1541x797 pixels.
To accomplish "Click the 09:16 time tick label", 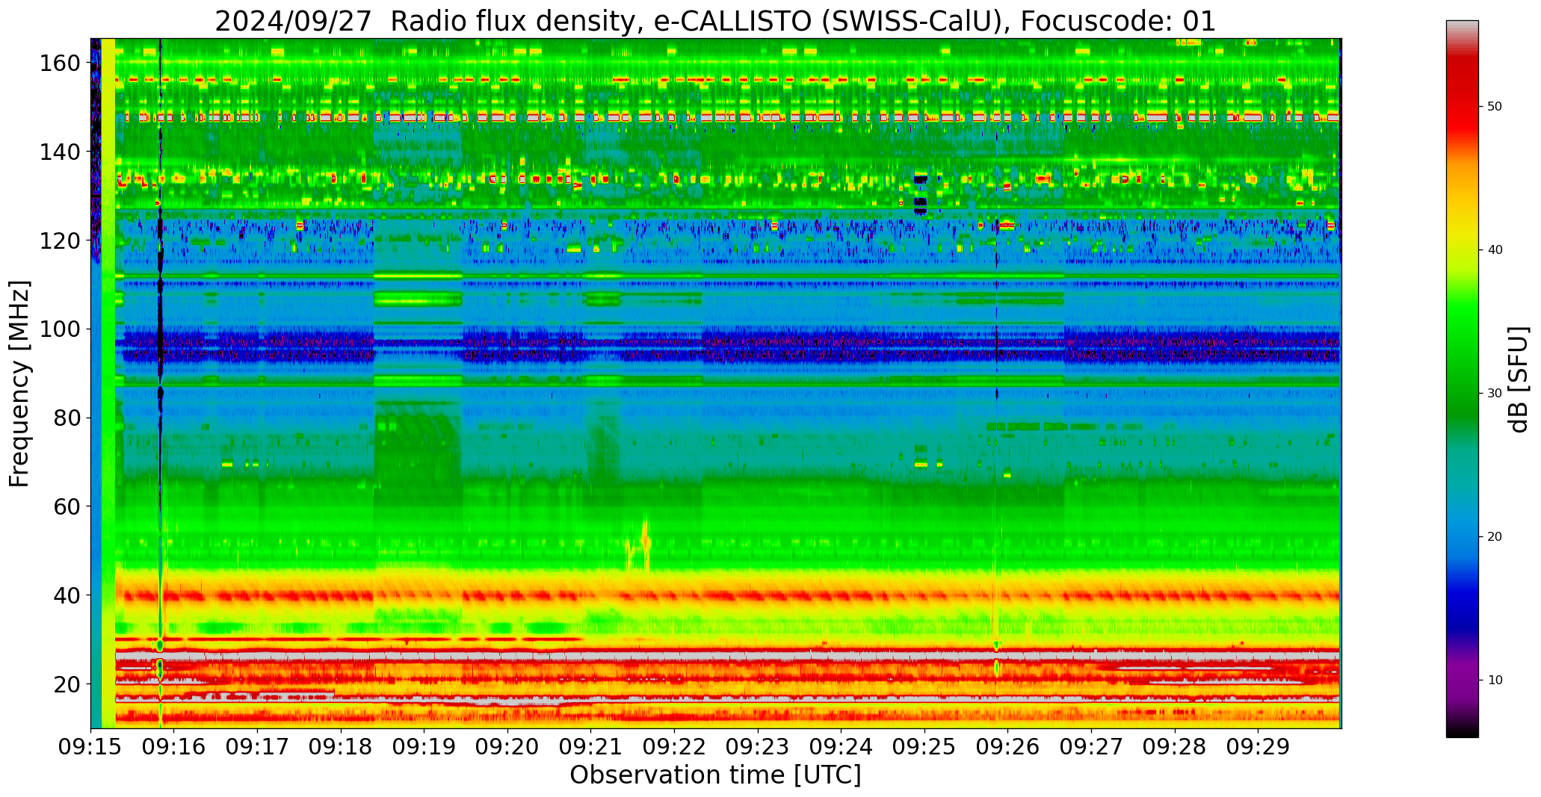I will [174, 746].
